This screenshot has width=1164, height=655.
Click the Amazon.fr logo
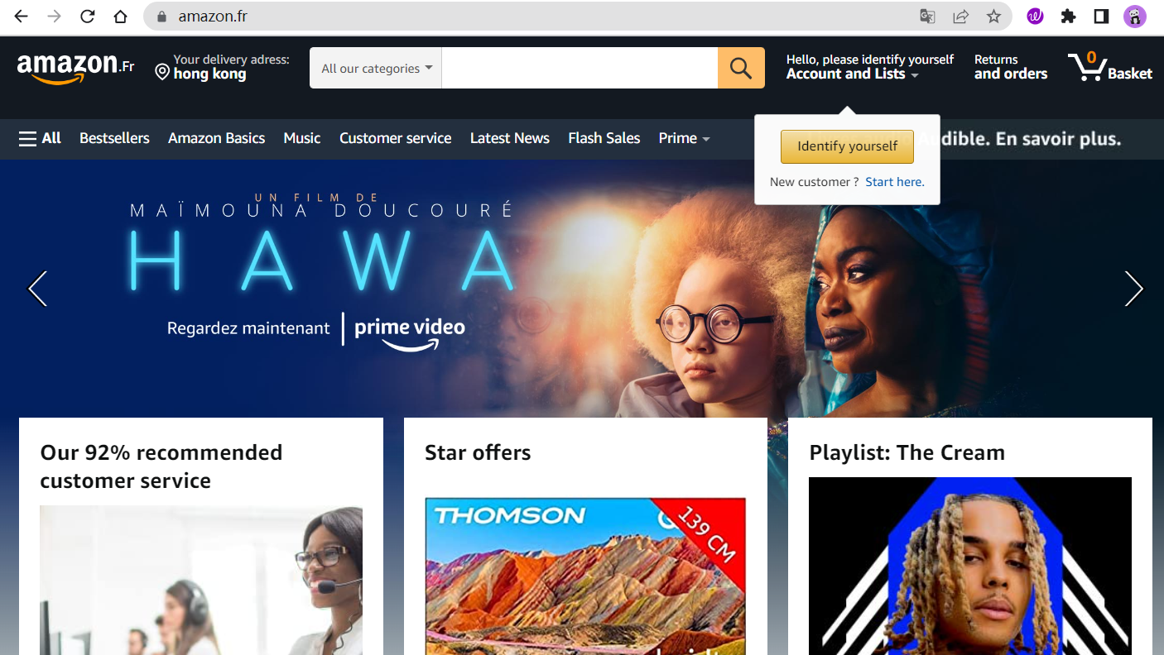pyautogui.click(x=75, y=68)
